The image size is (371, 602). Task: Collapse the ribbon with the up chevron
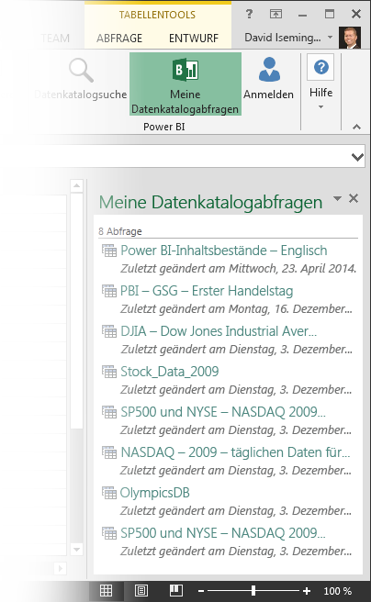point(357,127)
